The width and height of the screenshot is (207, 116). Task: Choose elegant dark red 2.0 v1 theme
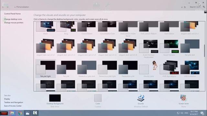(190, 28)
